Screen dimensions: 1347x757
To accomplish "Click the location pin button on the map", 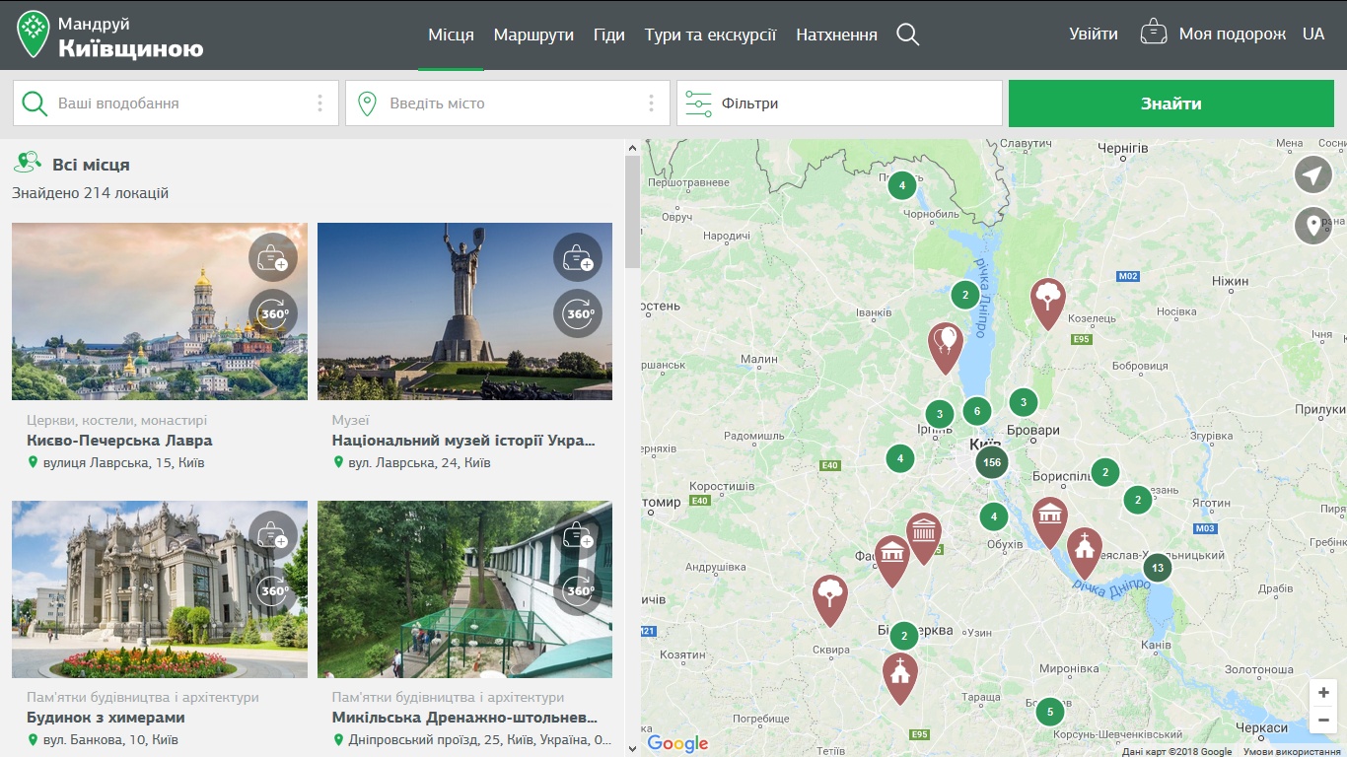I will (1312, 225).
